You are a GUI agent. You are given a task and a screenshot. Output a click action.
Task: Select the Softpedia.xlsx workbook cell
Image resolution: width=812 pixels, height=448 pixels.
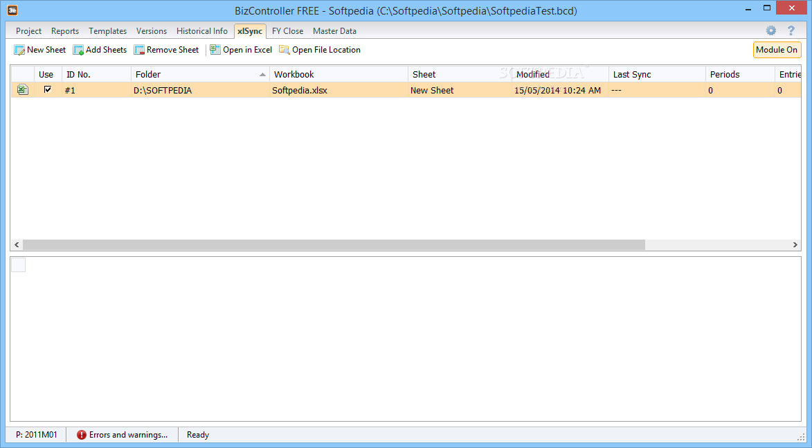coord(339,90)
